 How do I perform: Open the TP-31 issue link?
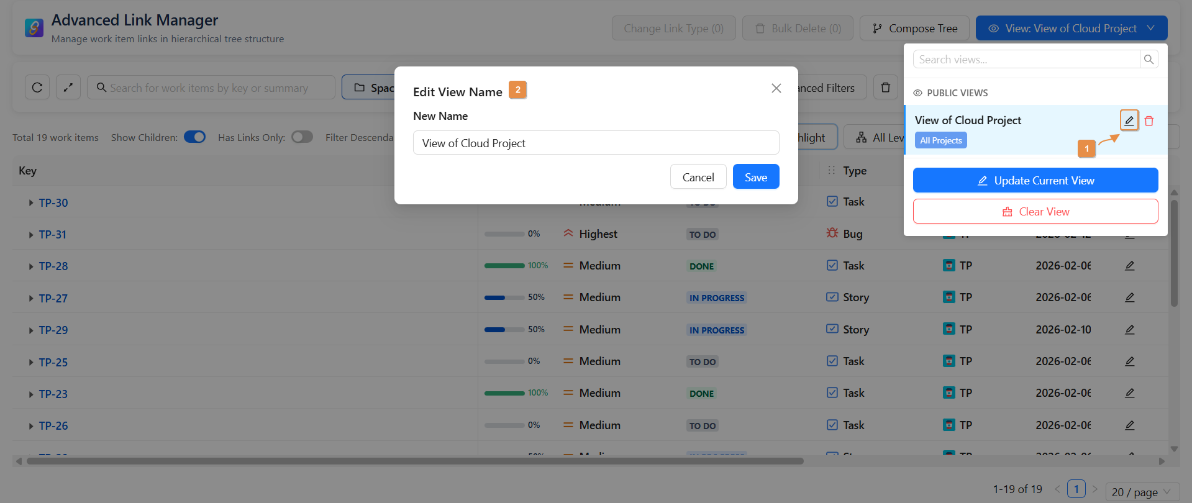click(53, 235)
